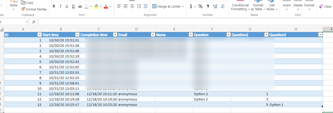
Task: Select the cell '10/31/20 12:58:41'
Action: click(61, 83)
